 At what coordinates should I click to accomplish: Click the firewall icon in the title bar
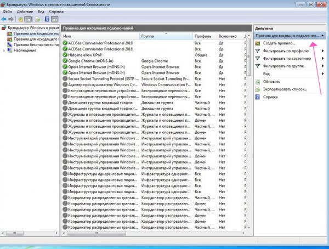click(3, 4)
